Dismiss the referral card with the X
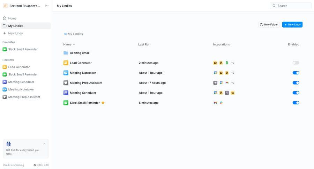The width and height of the screenshot is (314, 169). [x=44, y=143]
